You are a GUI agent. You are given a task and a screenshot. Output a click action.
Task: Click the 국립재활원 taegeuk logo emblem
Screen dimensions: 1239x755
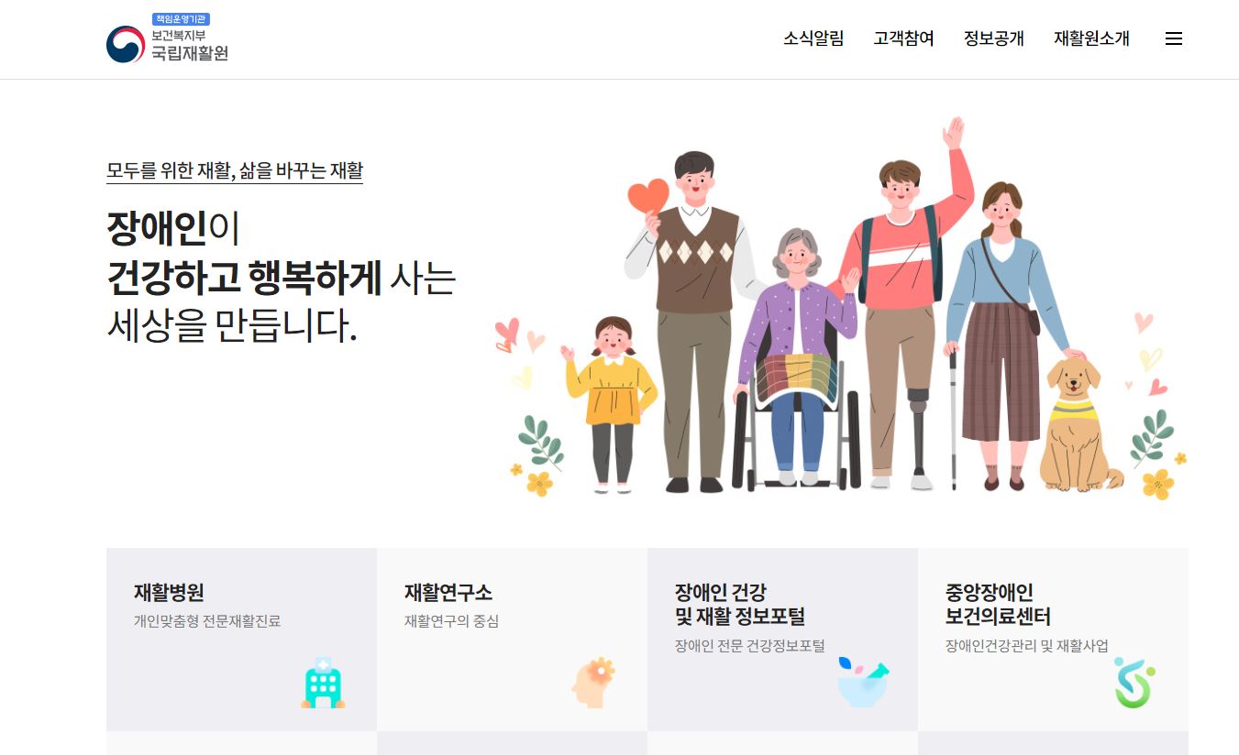click(126, 44)
